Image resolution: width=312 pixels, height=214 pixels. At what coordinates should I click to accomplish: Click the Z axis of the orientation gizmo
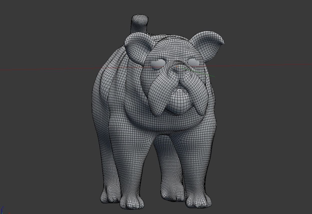coord(3,210)
